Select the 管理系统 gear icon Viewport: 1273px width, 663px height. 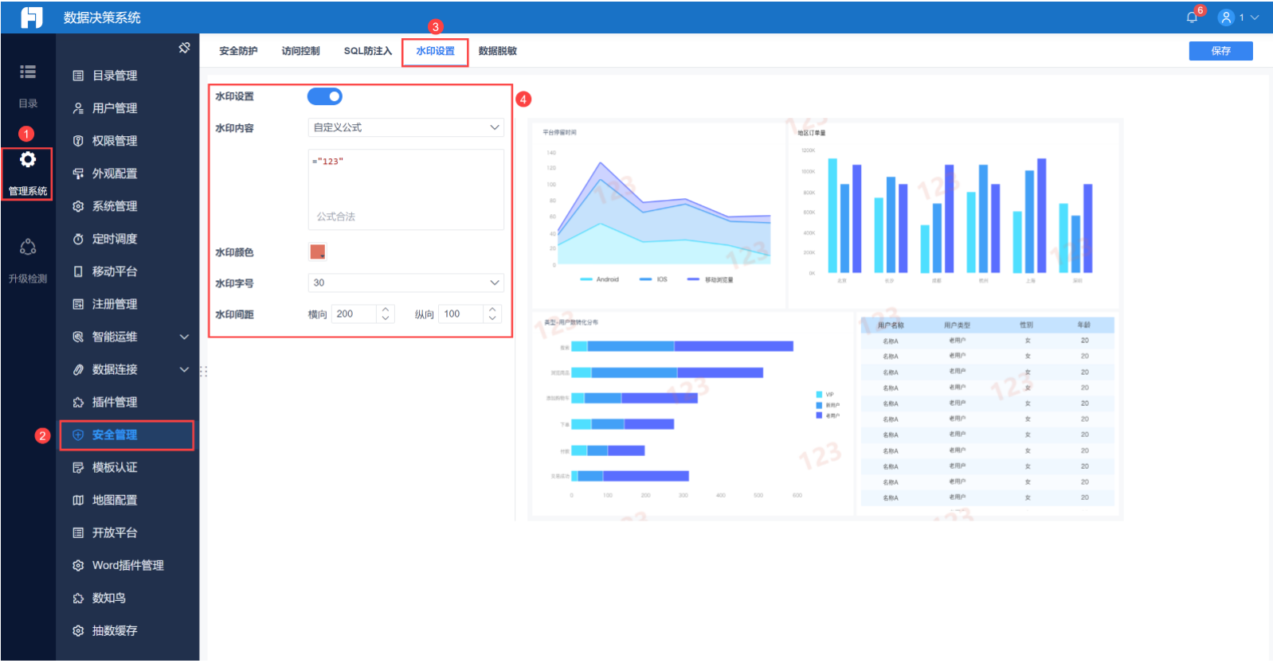click(x=28, y=159)
